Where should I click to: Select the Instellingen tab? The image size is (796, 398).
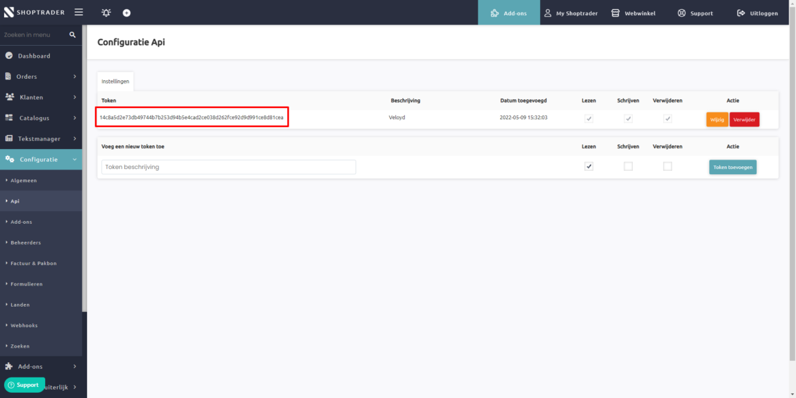tap(115, 81)
